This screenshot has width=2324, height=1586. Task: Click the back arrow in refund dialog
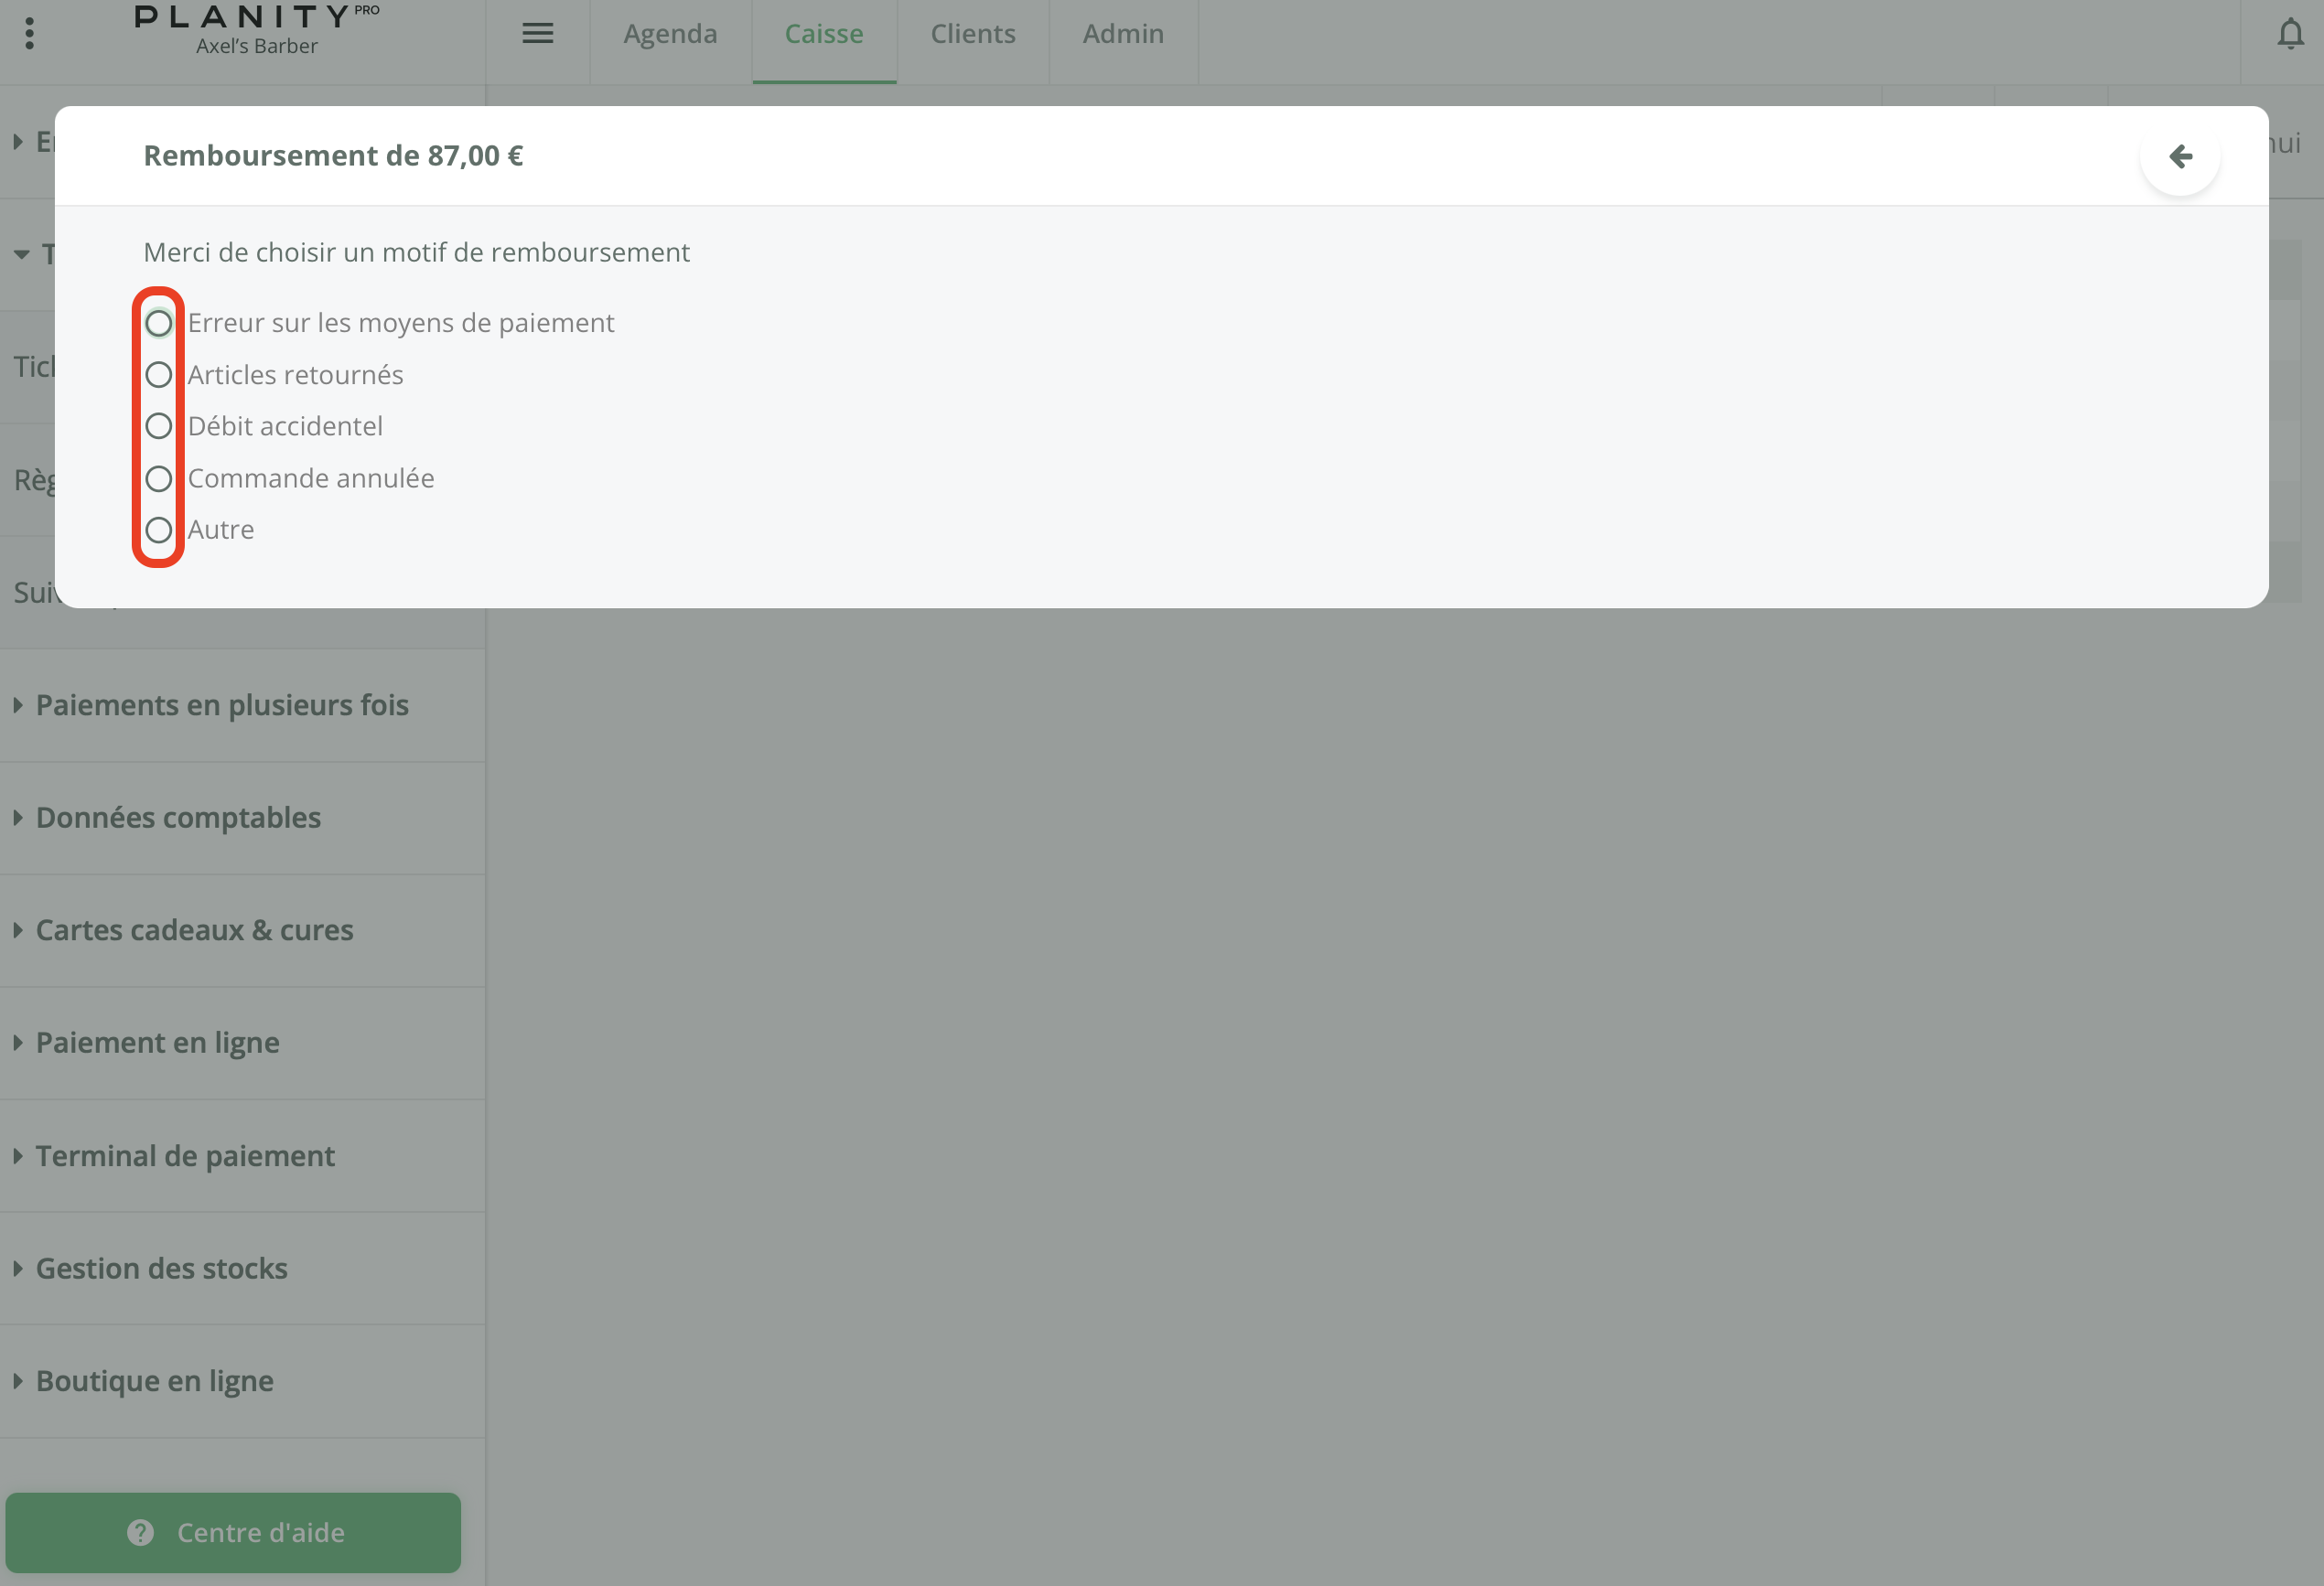(x=2180, y=155)
